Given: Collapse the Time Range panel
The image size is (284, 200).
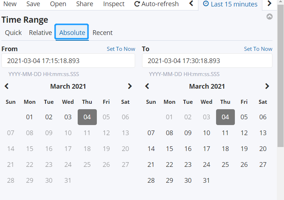Looking at the screenshot, I should [270, 17].
